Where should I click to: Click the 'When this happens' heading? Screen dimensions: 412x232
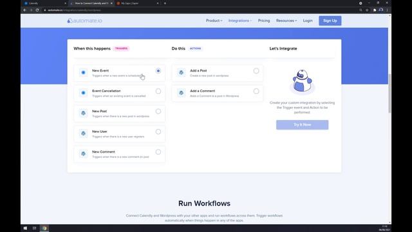[x=92, y=48]
